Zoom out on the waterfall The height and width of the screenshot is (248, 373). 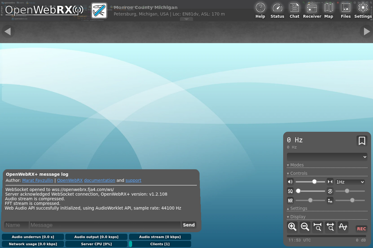click(x=305, y=227)
